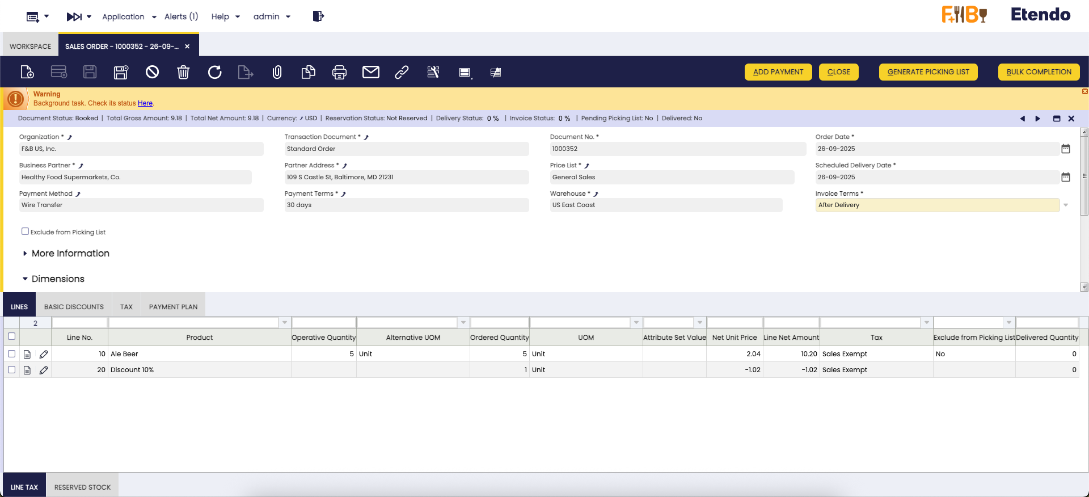The height and width of the screenshot is (497, 1089).
Task: Click the trash delete record icon
Action: pos(183,72)
